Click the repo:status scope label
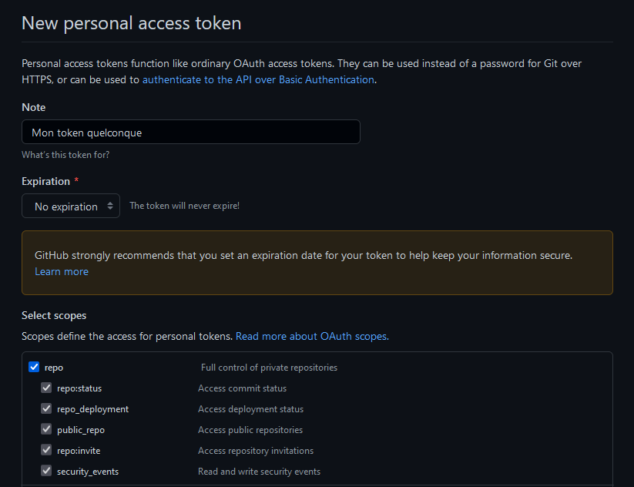 (79, 388)
